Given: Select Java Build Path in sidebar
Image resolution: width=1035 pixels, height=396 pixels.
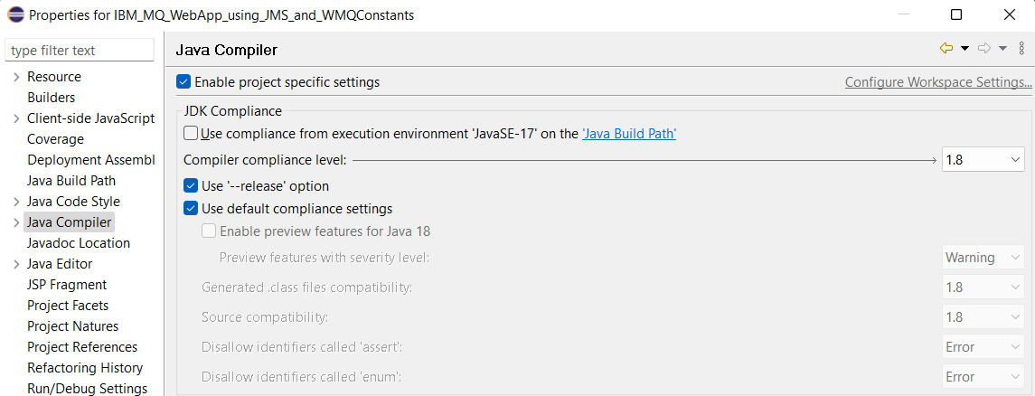Looking at the screenshot, I should pyautogui.click(x=71, y=181).
